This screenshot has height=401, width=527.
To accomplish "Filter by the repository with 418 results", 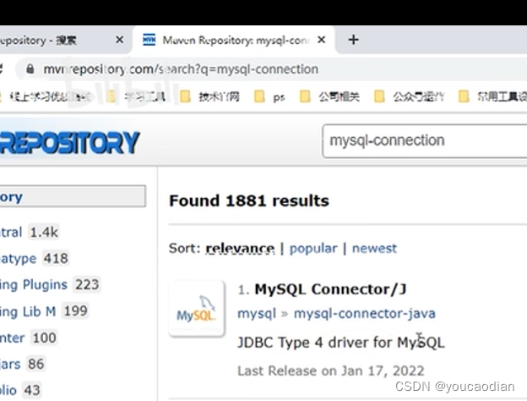I will [35, 259].
